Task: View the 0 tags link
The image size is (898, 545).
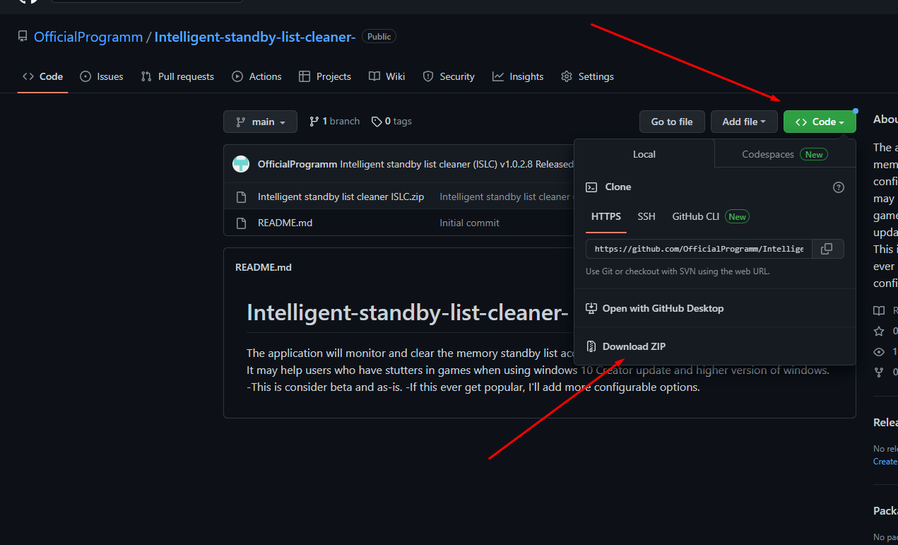Action: pyautogui.click(x=391, y=122)
